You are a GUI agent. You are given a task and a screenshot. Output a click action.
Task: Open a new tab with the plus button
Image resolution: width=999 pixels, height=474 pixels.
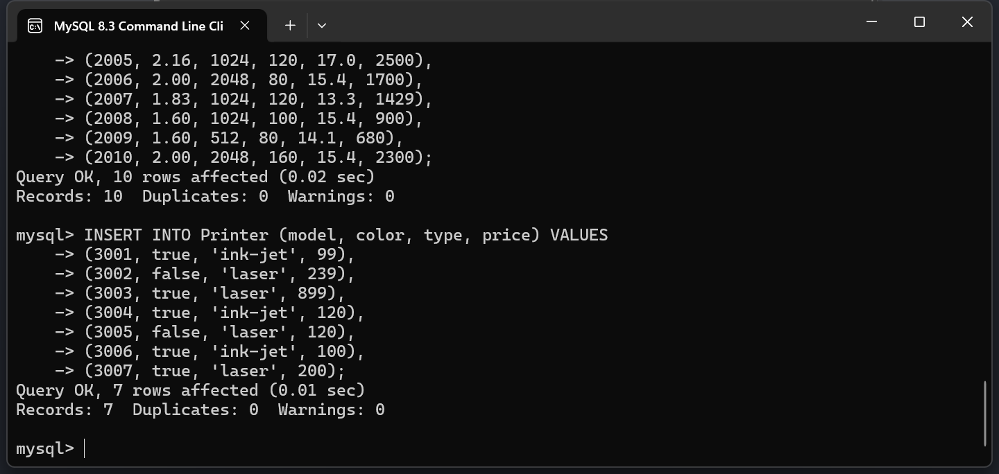pyautogui.click(x=290, y=26)
